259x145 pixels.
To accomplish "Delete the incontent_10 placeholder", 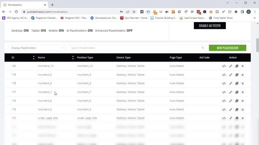I will pos(243,66).
